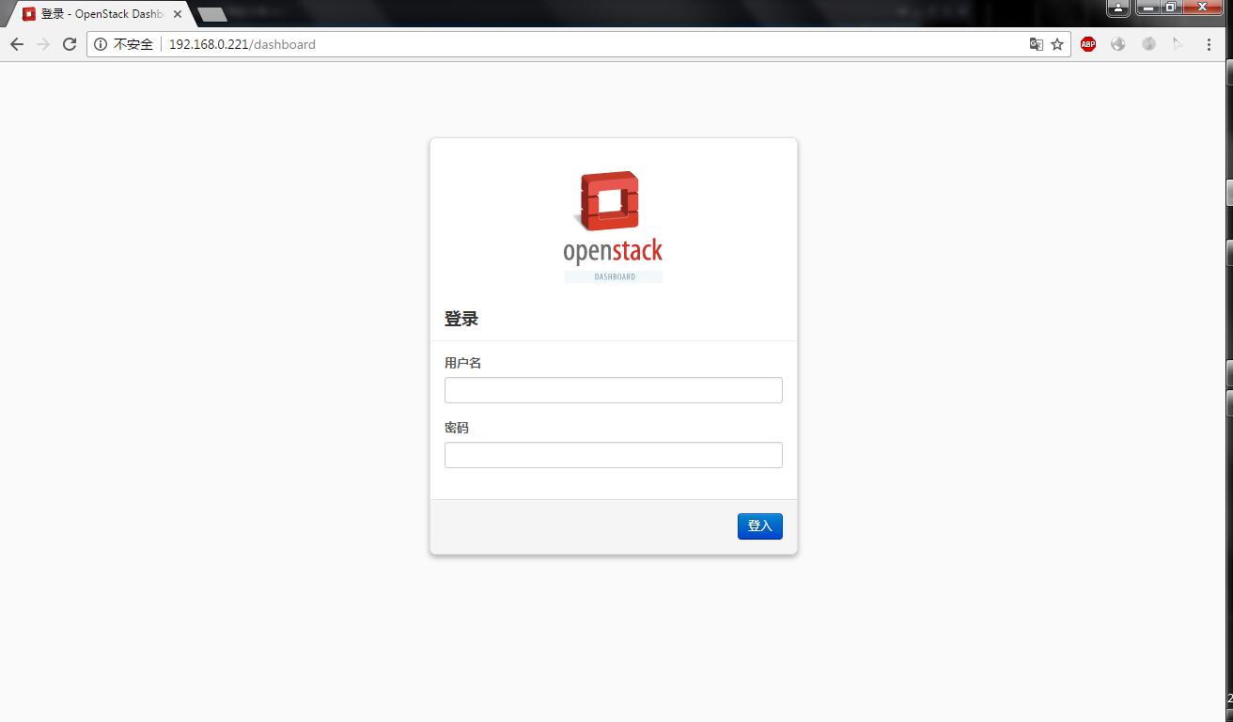The width and height of the screenshot is (1233, 722).
Task: Close the 登录 - OpenStack Dashboard tab
Action: (178, 14)
